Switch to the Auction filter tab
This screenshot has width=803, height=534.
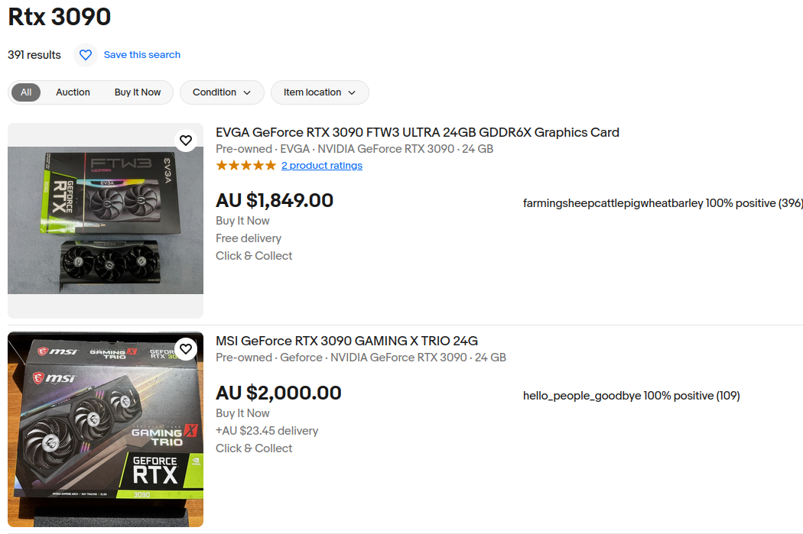coord(73,92)
